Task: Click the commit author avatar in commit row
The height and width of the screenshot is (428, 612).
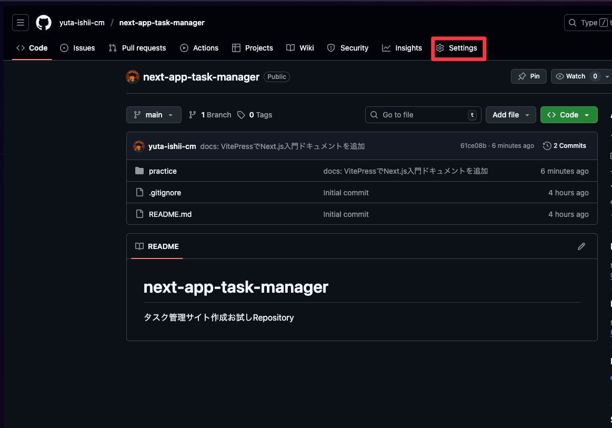Action: 139,146
